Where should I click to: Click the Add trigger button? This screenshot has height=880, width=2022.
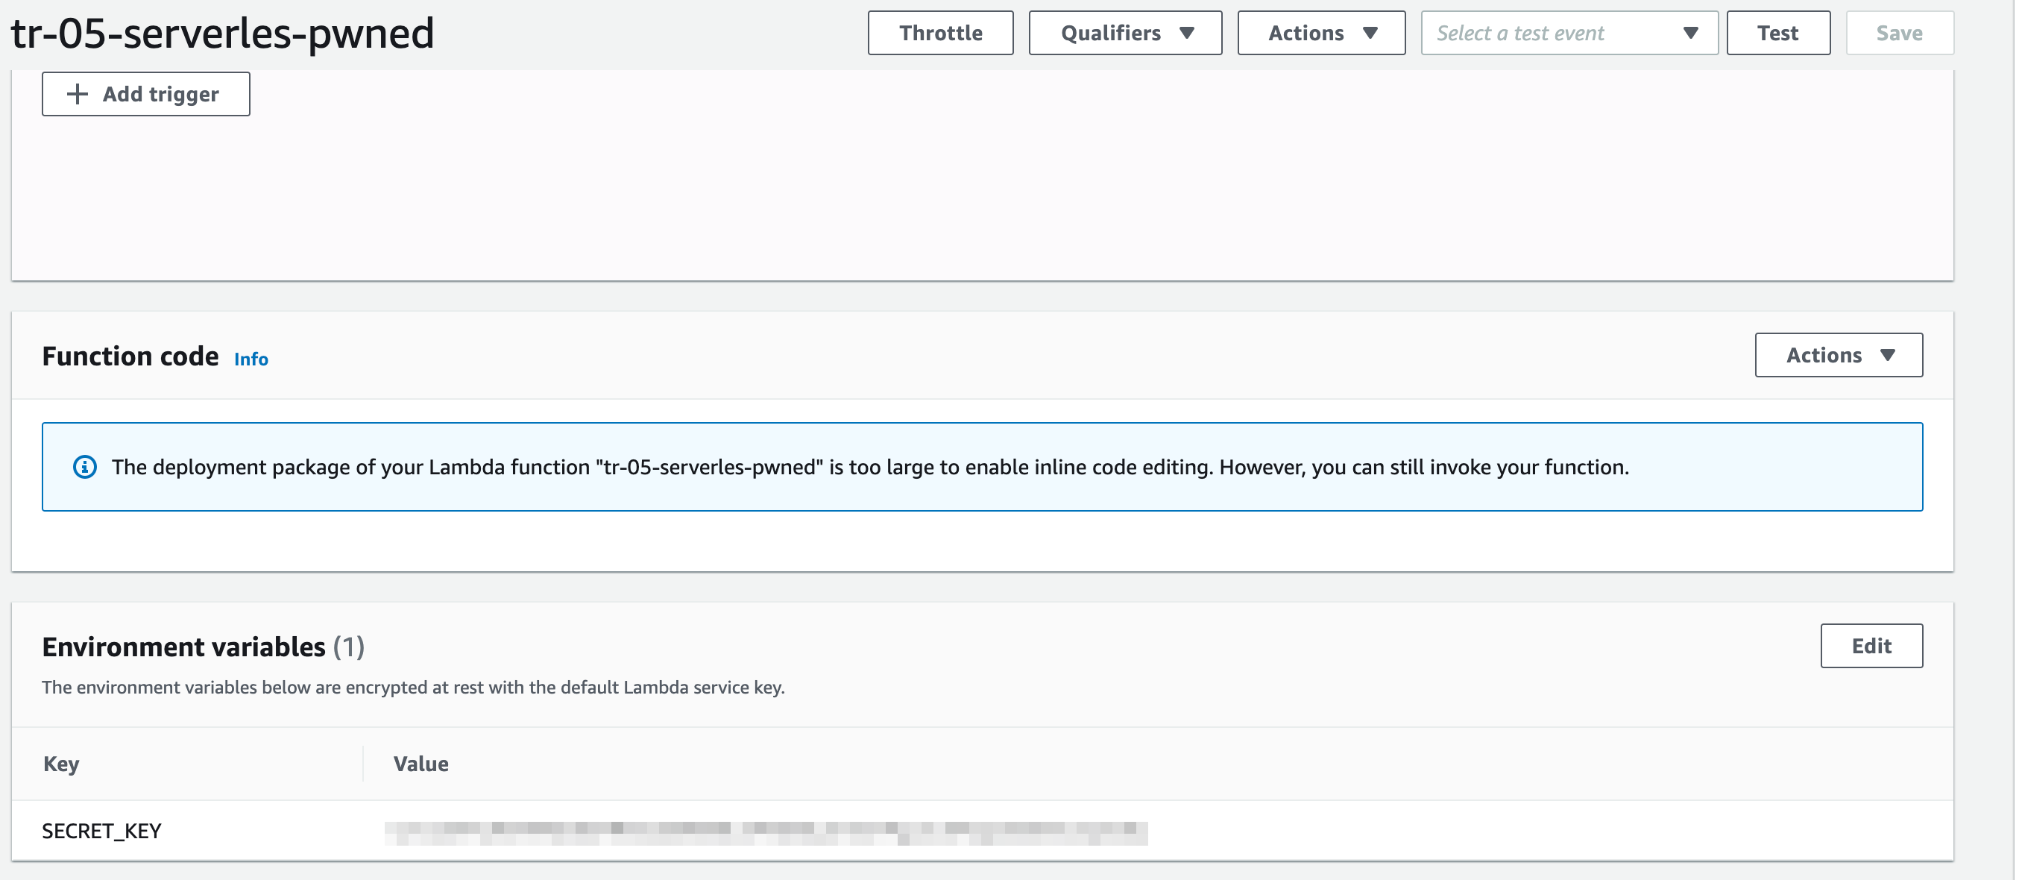[x=145, y=94]
